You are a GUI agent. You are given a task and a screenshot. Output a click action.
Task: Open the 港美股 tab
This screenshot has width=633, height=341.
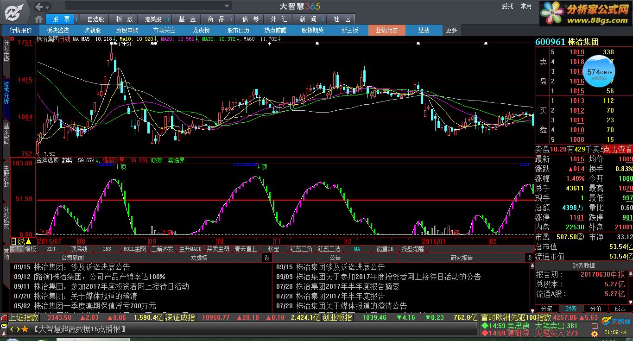tap(152, 19)
